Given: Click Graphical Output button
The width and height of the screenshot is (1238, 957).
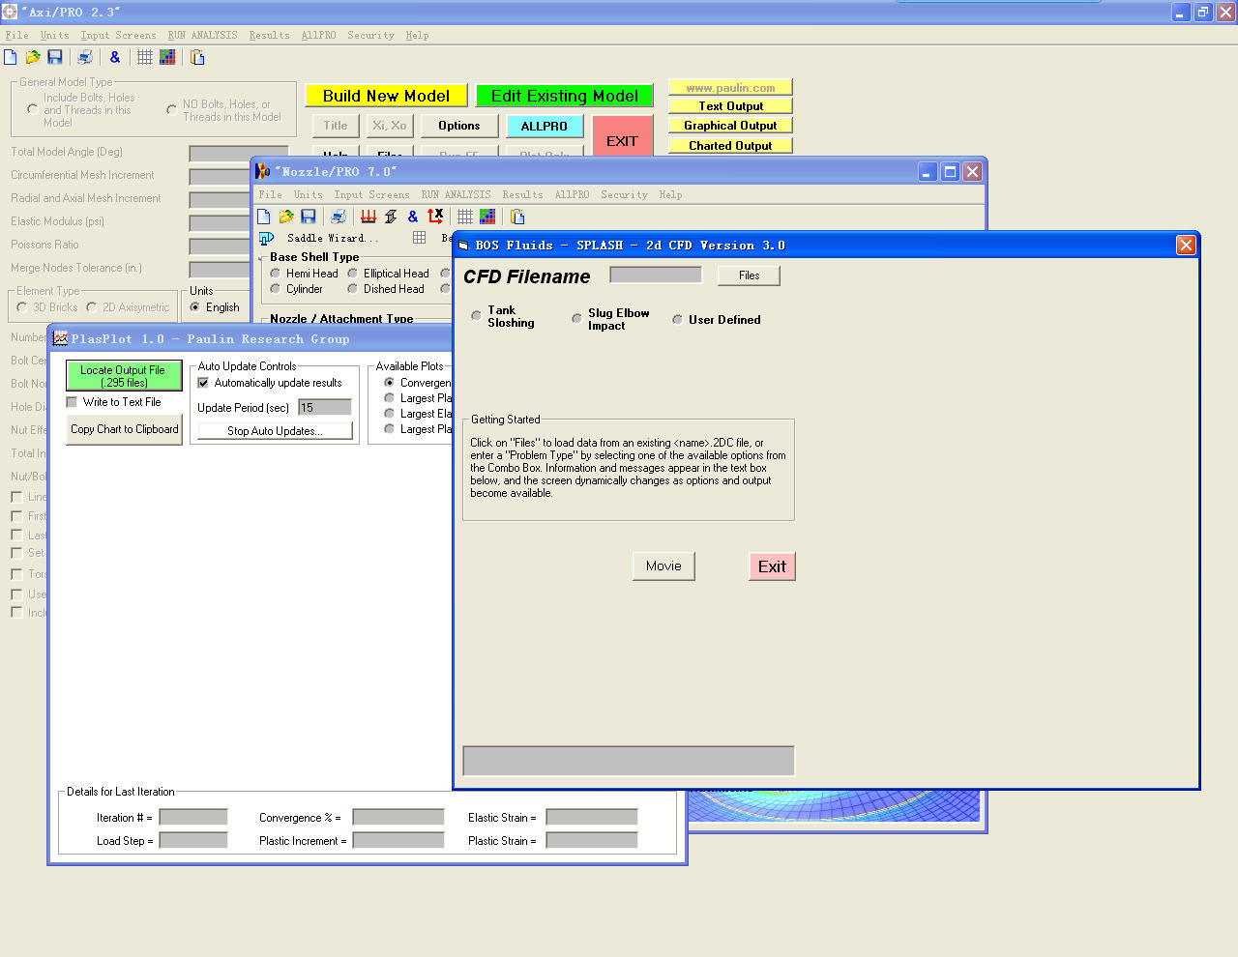Looking at the screenshot, I should click(730, 126).
